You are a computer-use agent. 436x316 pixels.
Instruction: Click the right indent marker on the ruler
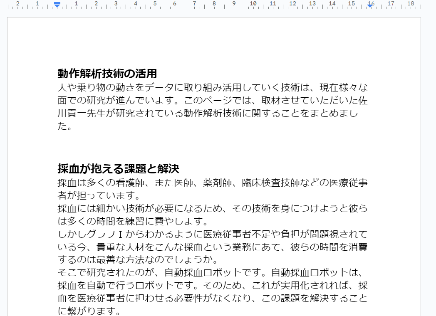(370, 6)
